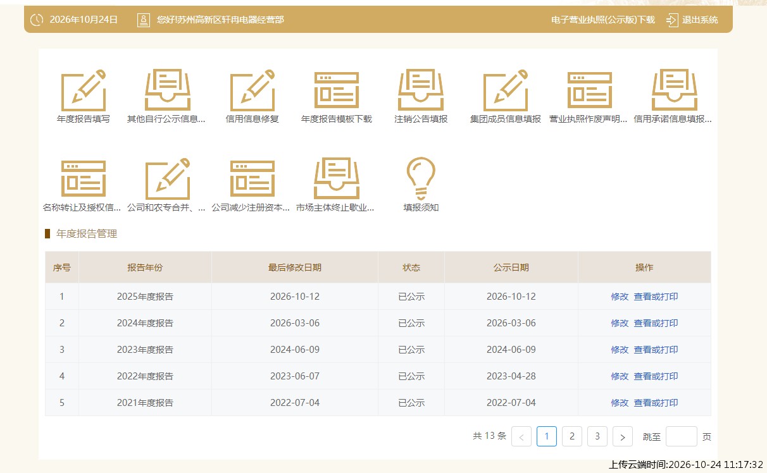
Task: Focus the 跳至 page number input
Action: point(682,436)
